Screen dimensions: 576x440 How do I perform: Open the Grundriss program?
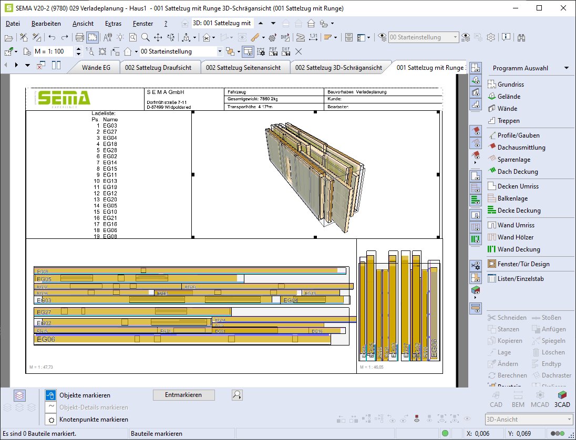pos(506,85)
